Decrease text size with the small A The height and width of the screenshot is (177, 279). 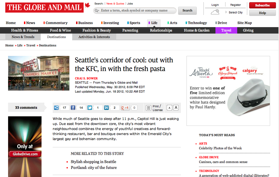pyautogui.click(x=169, y=108)
